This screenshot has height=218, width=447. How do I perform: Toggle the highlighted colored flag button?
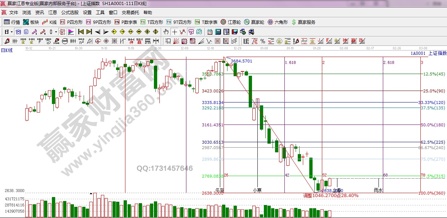(x=71, y=32)
